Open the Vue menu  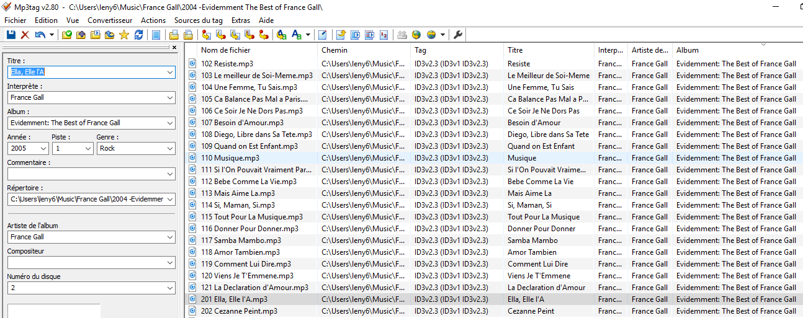[73, 20]
